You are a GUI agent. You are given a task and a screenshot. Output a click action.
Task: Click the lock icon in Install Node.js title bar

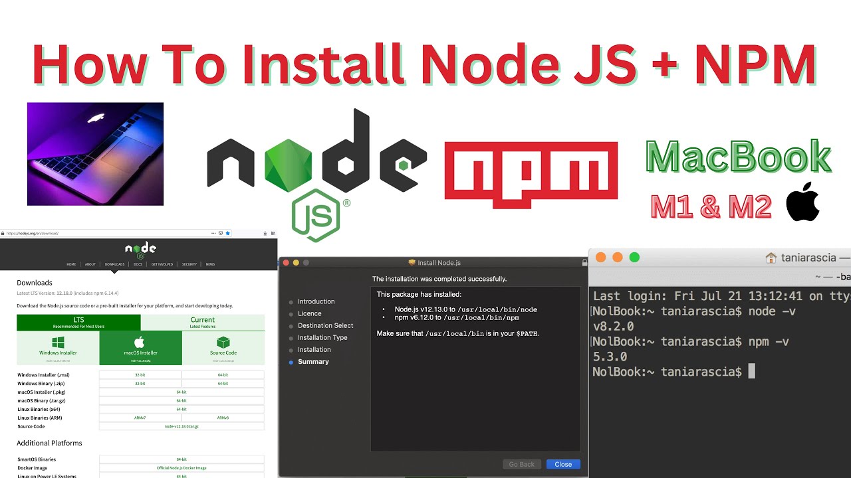584,263
